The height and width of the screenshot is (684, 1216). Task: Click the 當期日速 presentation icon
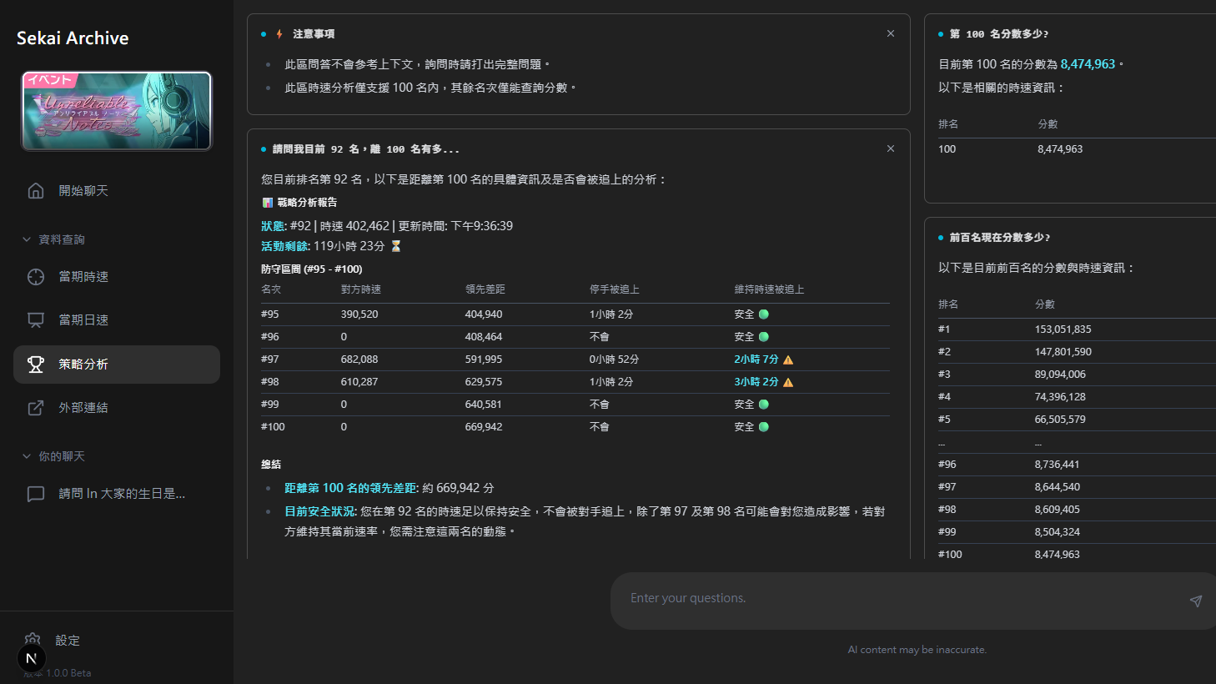36,320
